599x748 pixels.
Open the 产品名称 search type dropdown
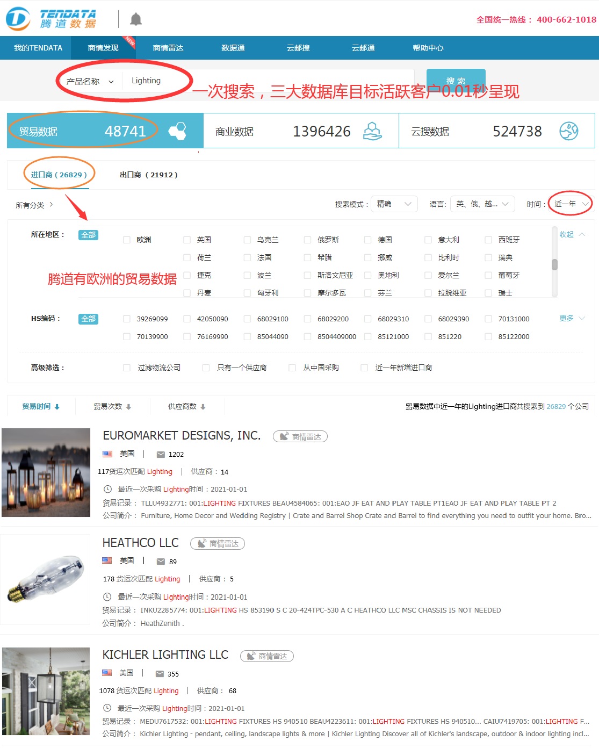[90, 82]
